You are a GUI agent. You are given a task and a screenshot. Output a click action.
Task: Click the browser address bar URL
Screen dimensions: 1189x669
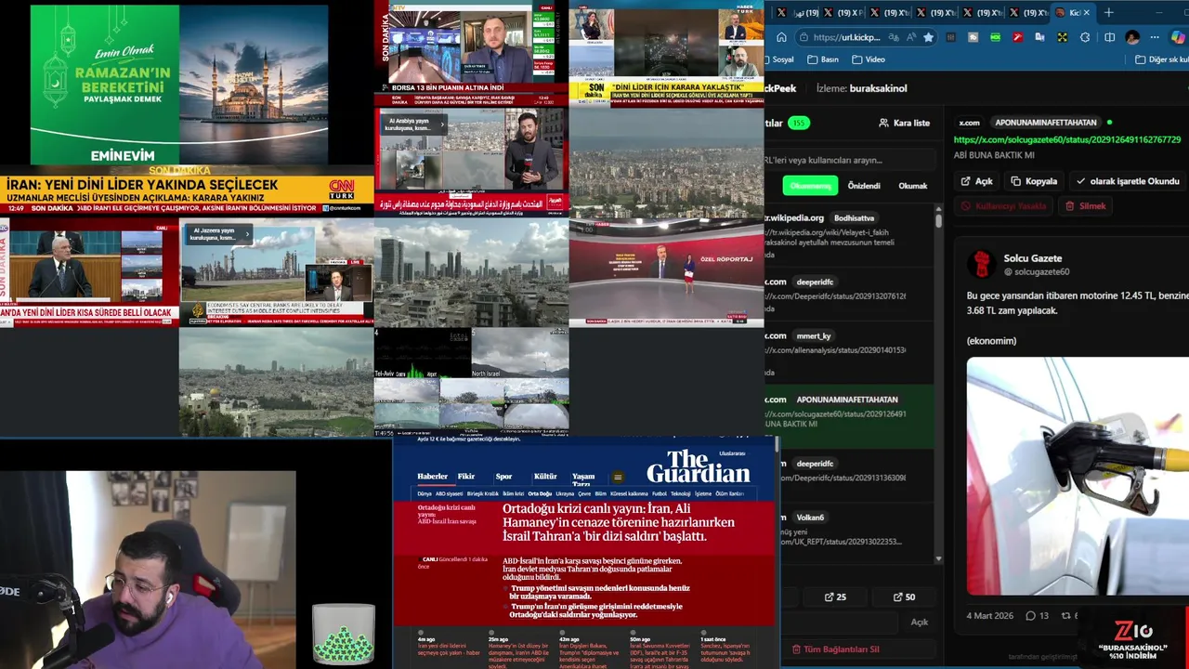point(846,37)
